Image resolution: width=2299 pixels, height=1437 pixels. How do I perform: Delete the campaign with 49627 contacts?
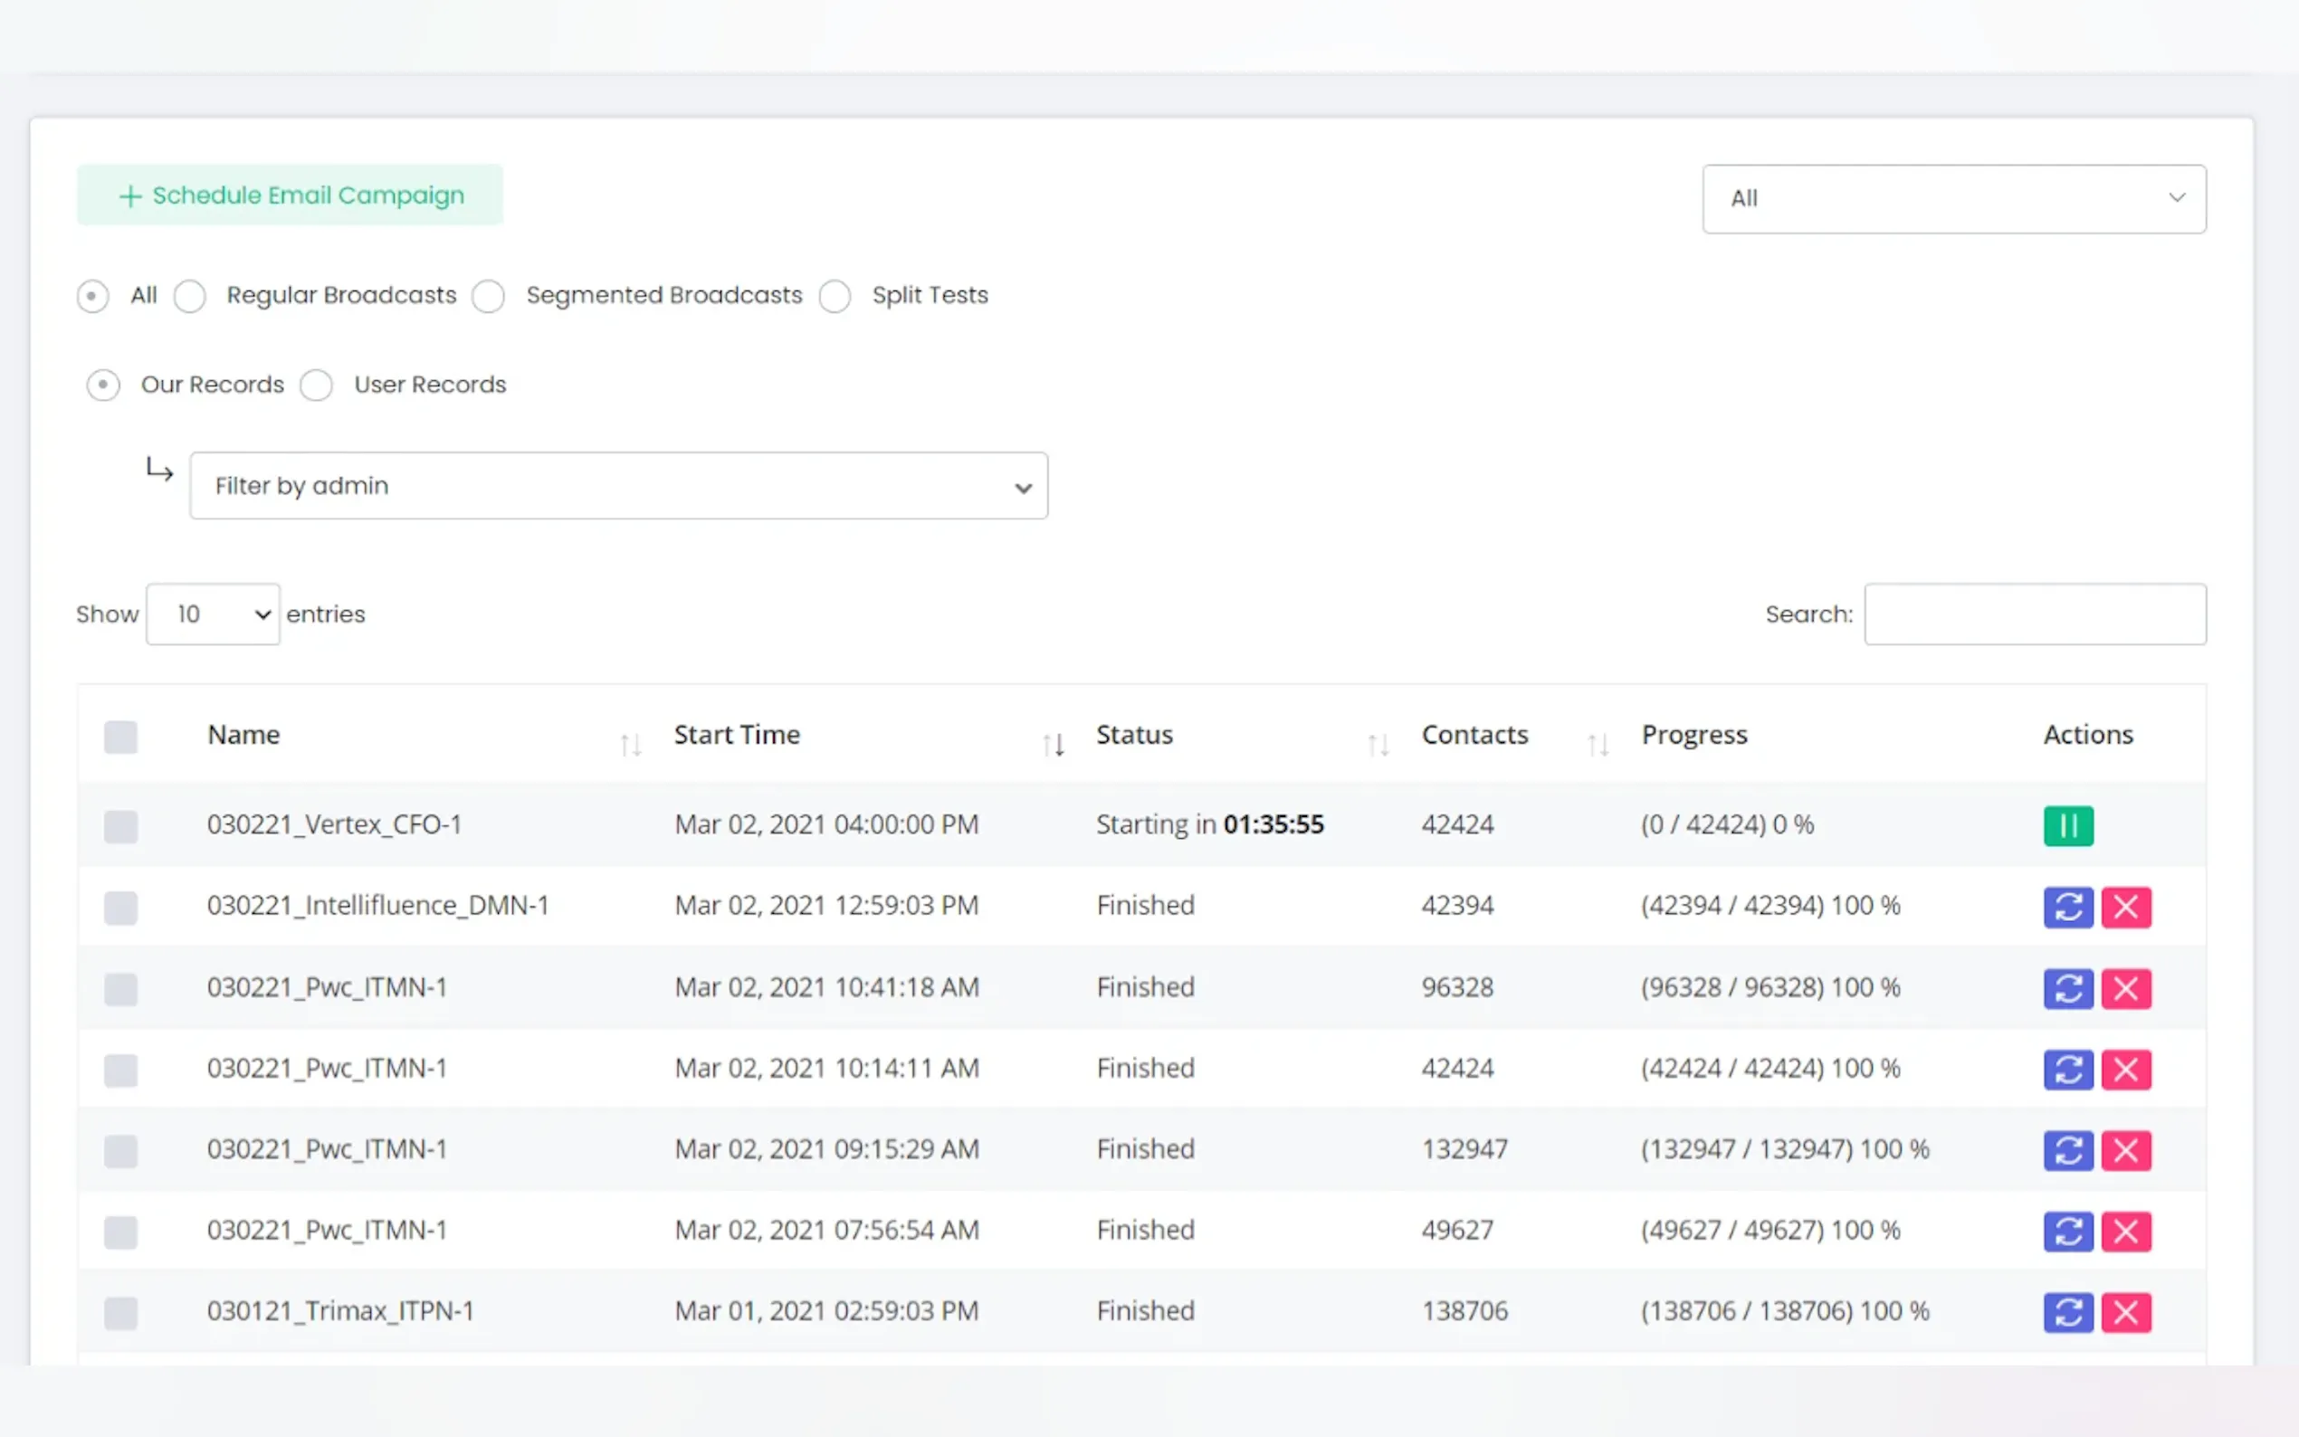coord(2125,1232)
